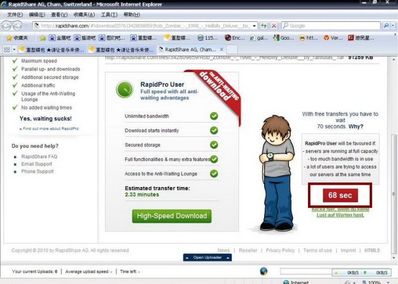This screenshot has height=284, width=398.
Task: Click the High-Speed Download button
Action: (172, 216)
